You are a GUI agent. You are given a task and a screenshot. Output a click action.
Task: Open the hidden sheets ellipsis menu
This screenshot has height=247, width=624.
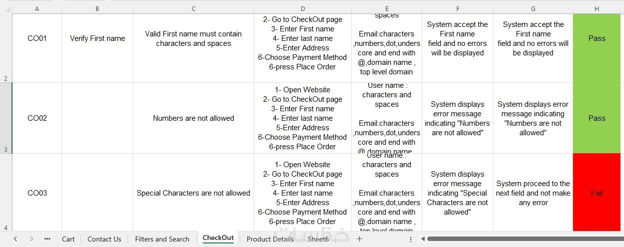click(x=47, y=239)
